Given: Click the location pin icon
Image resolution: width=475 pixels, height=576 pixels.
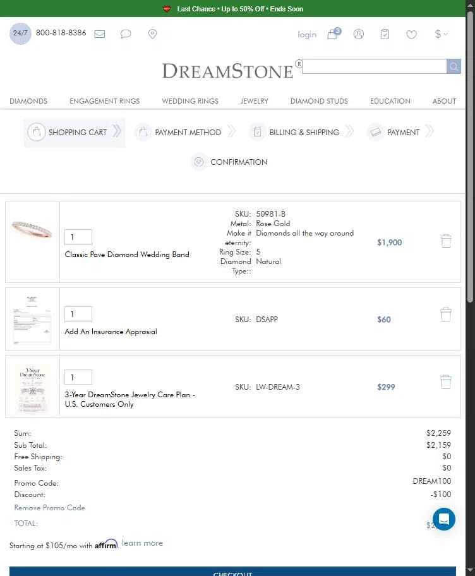Looking at the screenshot, I should click(152, 34).
